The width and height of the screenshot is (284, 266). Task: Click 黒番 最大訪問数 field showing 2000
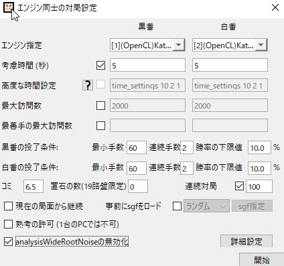pyautogui.click(x=147, y=105)
